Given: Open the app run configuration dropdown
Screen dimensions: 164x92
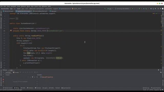Looking at the screenshot, I should point(110,9).
